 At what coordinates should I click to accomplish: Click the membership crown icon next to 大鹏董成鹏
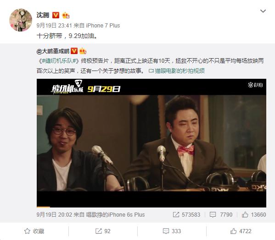[83, 51]
